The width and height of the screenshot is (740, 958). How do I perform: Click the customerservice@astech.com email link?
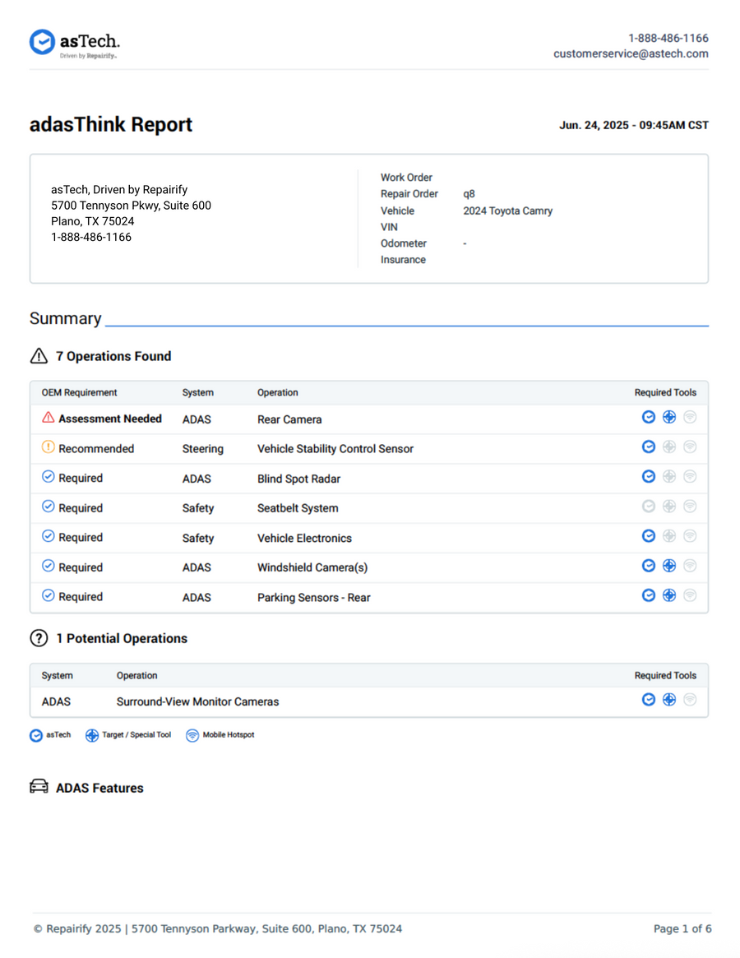click(x=631, y=53)
